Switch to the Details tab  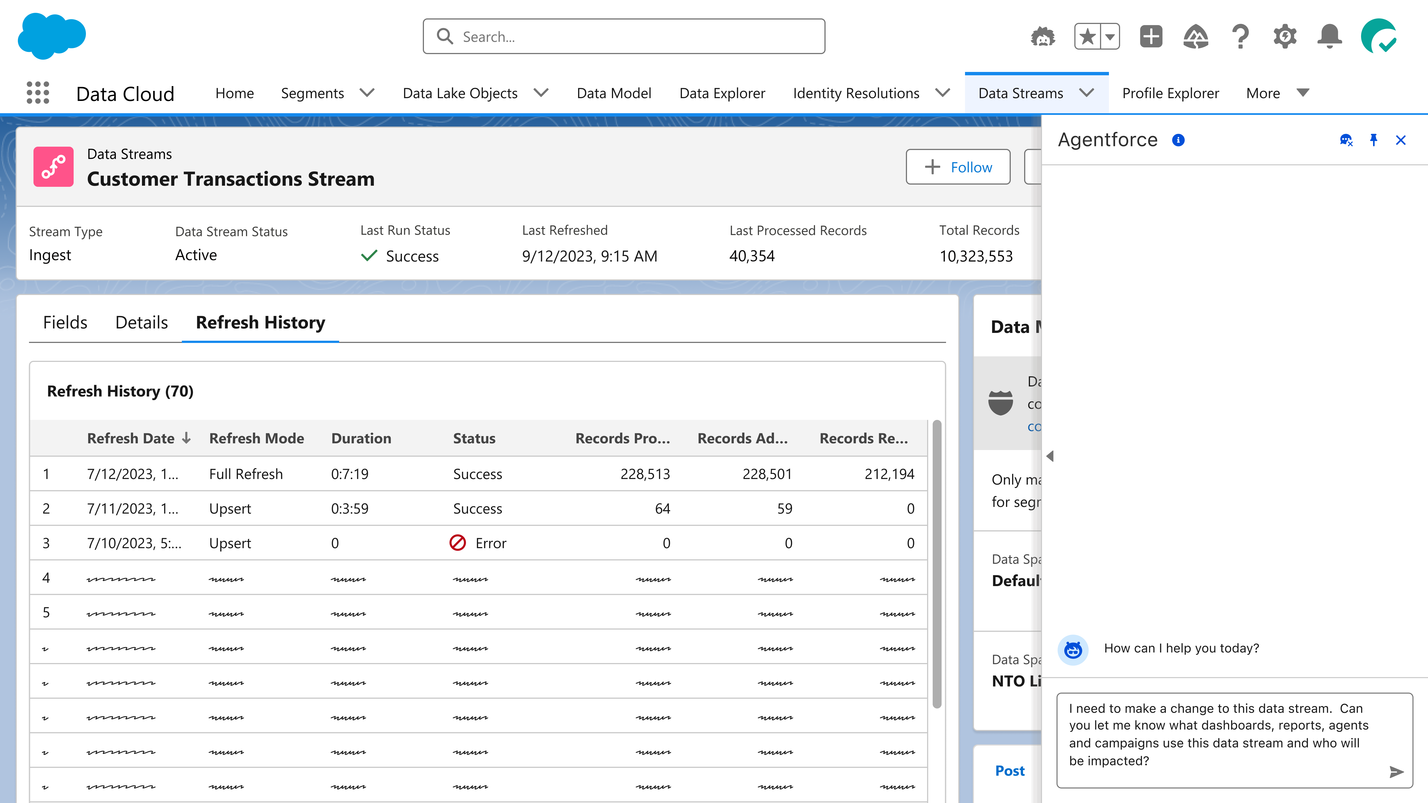[141, 323]
